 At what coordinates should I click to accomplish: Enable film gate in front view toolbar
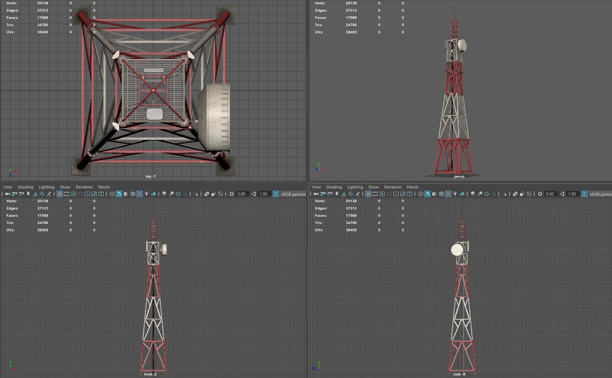67,194
